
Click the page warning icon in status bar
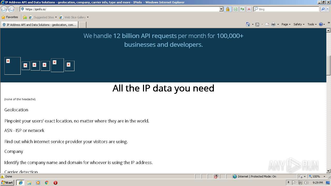pyautogui.click(x=3, y=176)
